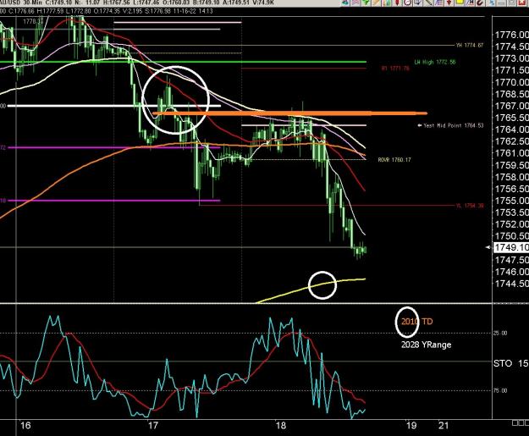529x436 pixels.
Task: Click the 1755.00 price axis label
Action: (x=511, y=201)
